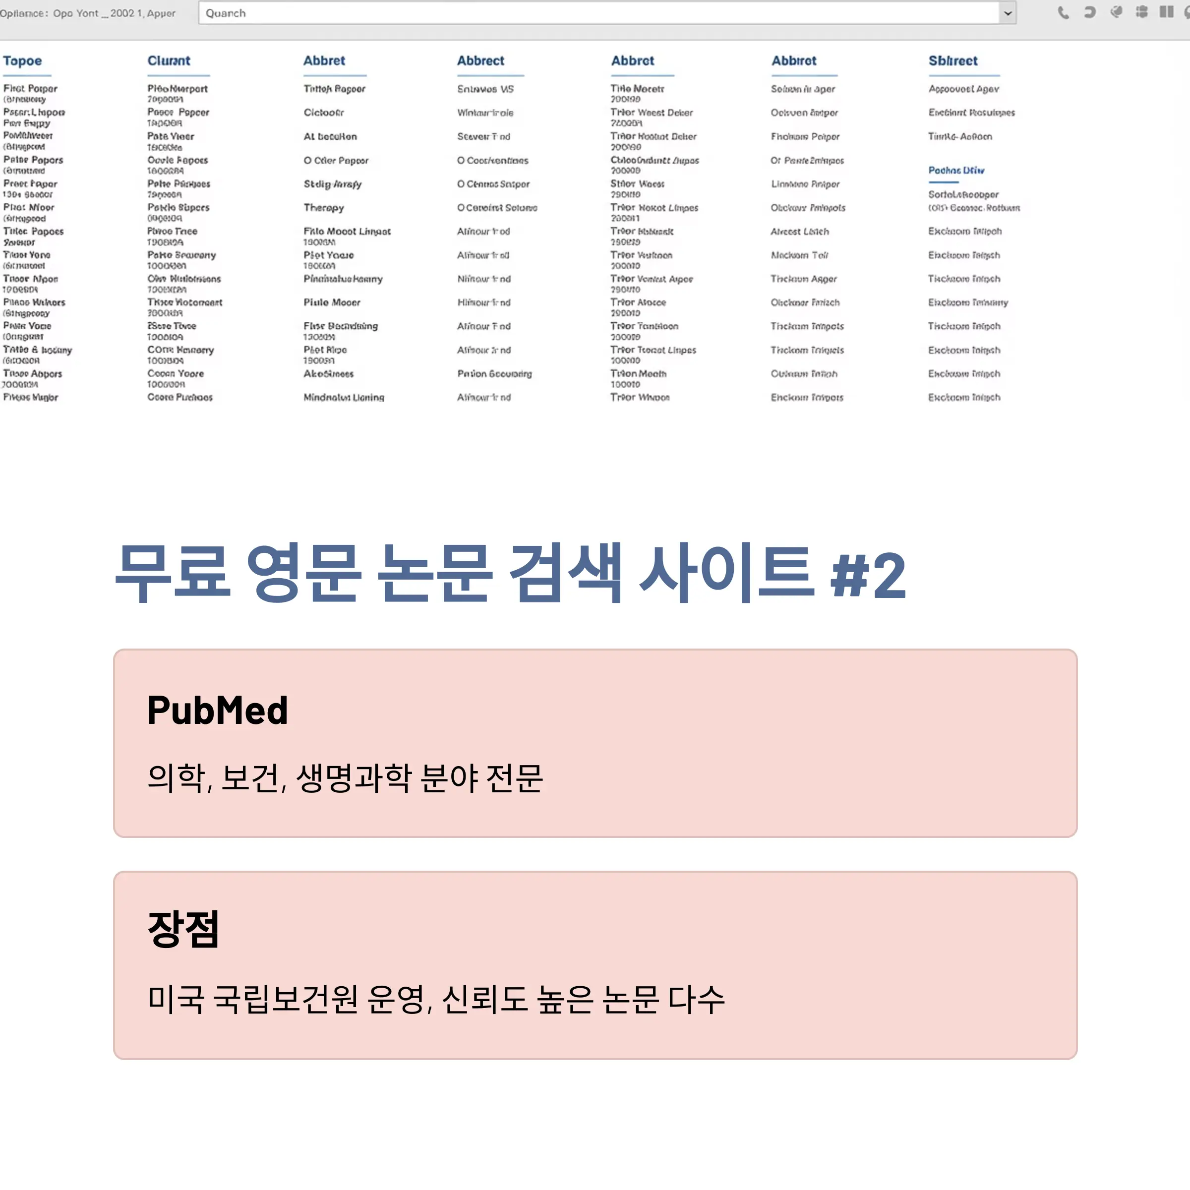Click the 'Pata Vieer' list entry
Screen dimensions: 1190x1190
pos(171,136)
